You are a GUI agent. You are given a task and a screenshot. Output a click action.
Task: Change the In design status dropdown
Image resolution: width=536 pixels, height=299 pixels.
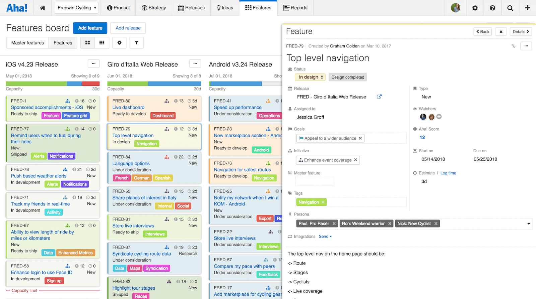tap(310, 77)
